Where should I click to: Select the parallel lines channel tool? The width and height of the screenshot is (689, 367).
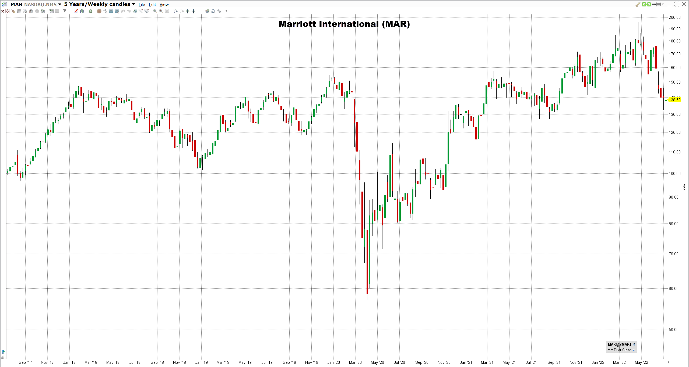tap(146, 11)
